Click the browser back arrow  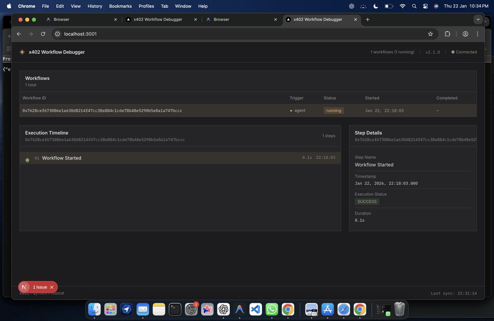(x=19, y=34)
